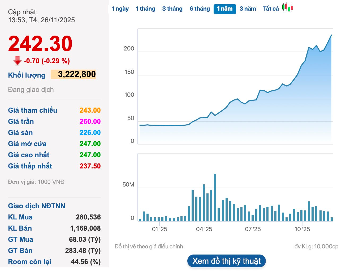346x271 pixels.
Task: Switch chart to 3 tháng range
Action: (172, 9)
